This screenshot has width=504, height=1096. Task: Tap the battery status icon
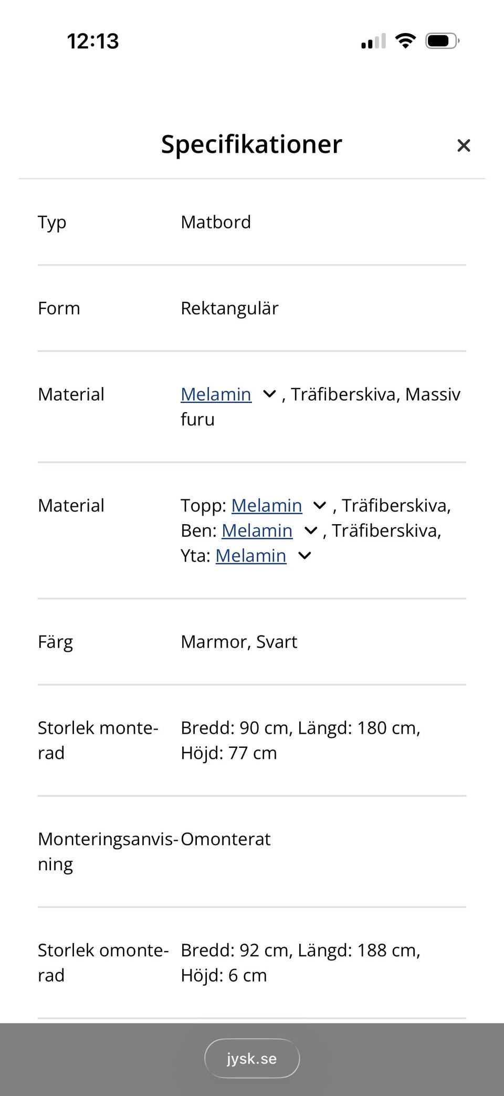coord(442,41)
